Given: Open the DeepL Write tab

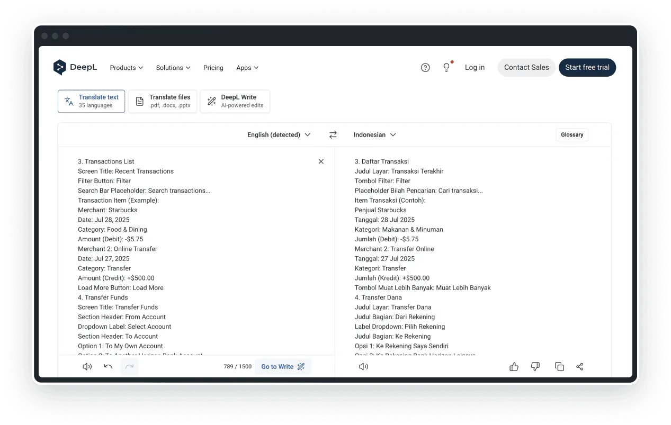Looking at the screenshot, I should click(235, 101).
